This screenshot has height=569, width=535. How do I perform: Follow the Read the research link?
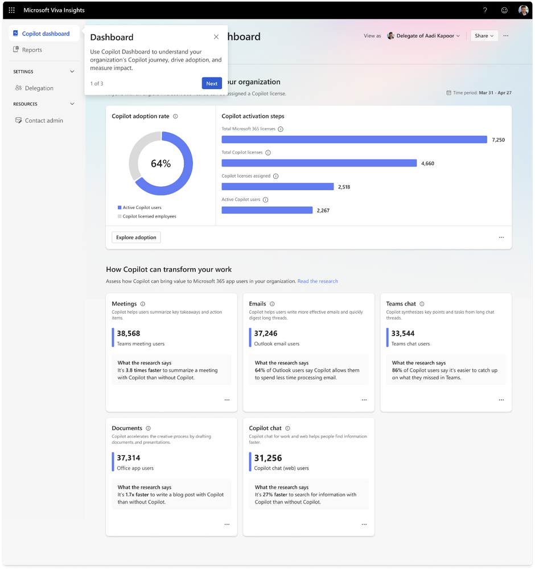coord(318,281)
